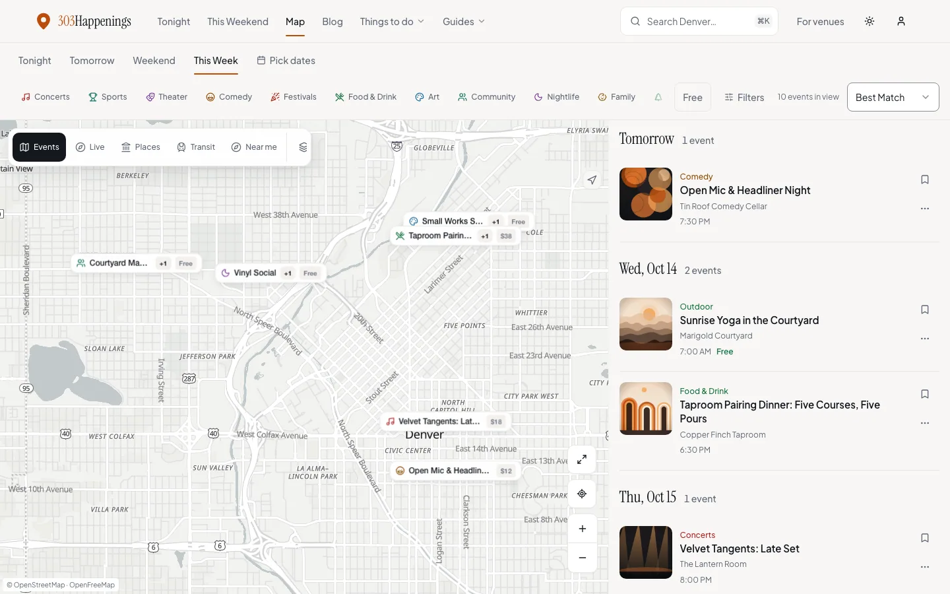Expand the Courtyard Ma... +1 map cluster
The height and width of the screenshot is (594, 950).
(x=136, y=263)
